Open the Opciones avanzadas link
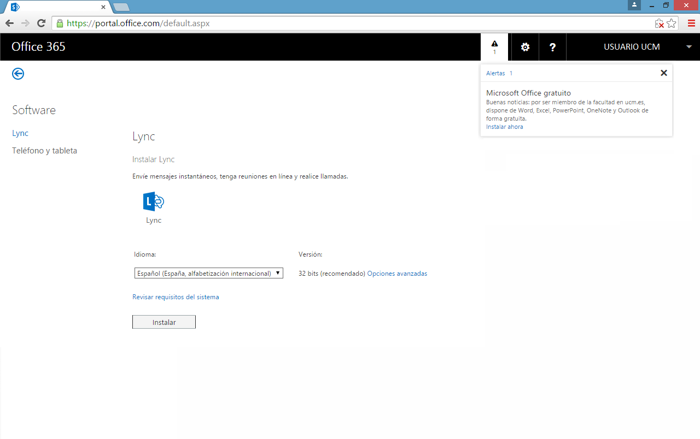700x439 pixels. pos(397,274)
